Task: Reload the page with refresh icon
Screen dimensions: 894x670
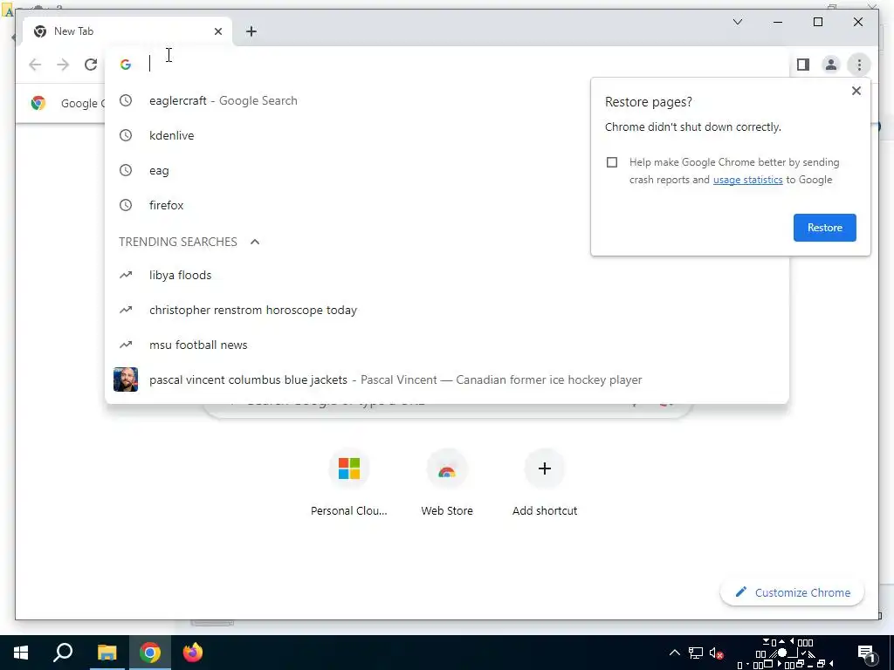Action: coord(91,65)
